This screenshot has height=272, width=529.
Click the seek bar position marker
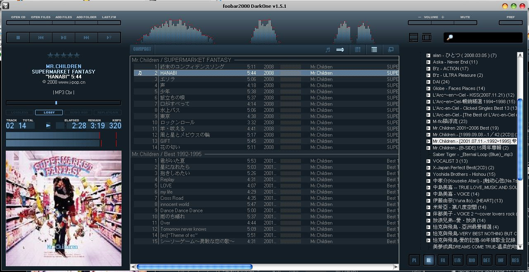coord(56,103)
